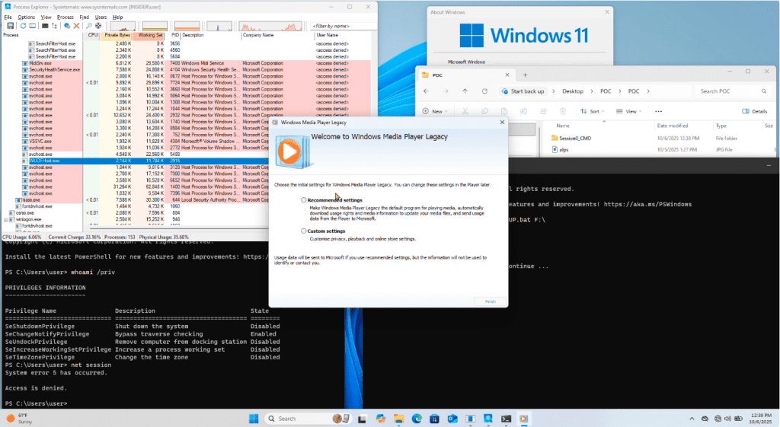Open the View dropdown in File Explorer

point(628,111)
